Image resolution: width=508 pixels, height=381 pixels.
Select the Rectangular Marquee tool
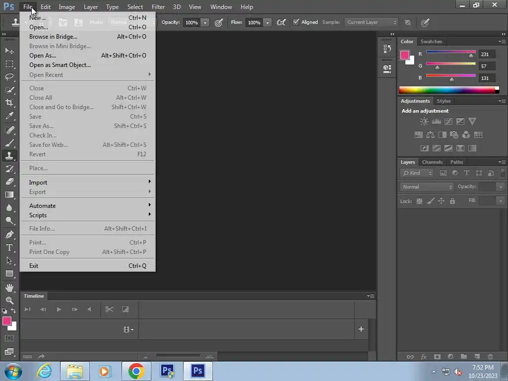[x=9, y=64]
